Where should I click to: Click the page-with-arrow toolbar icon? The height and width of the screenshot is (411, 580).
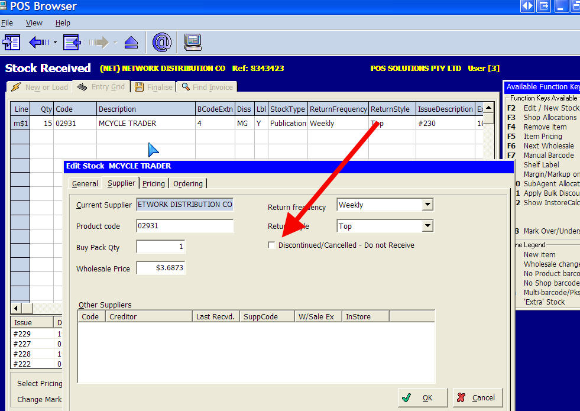coord(72,42)
